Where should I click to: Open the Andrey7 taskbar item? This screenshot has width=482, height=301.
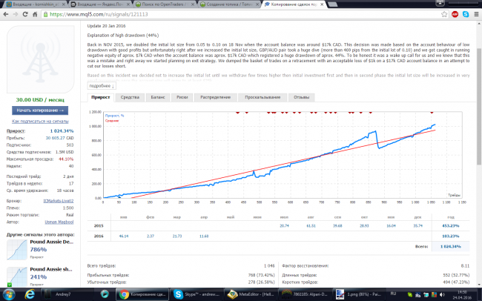tap(68, 294)
